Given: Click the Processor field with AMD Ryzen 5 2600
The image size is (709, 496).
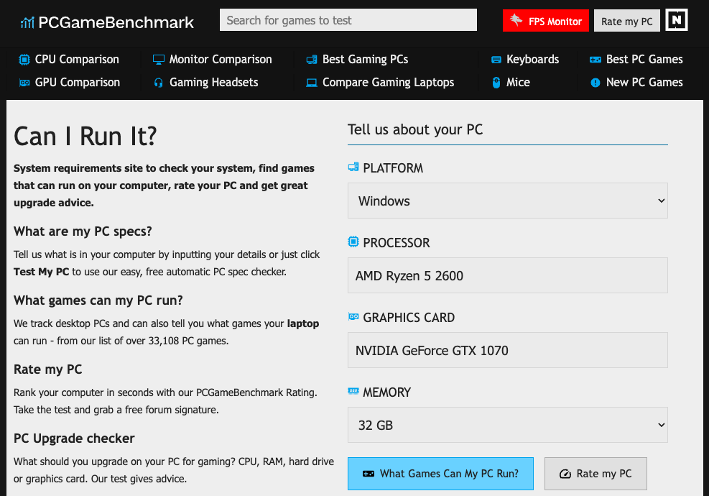Looking at the screenshot, I should (x=507, y=275).
